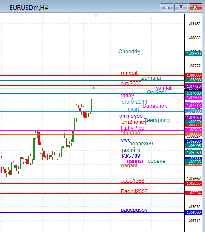205x232 pixels.
Task: Select the Fadhil2557 line label
Action: click(x=134, y=191)
